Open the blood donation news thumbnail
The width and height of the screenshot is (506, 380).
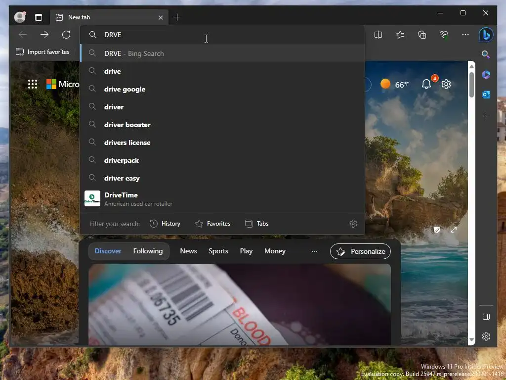click(x=240, y=304)
